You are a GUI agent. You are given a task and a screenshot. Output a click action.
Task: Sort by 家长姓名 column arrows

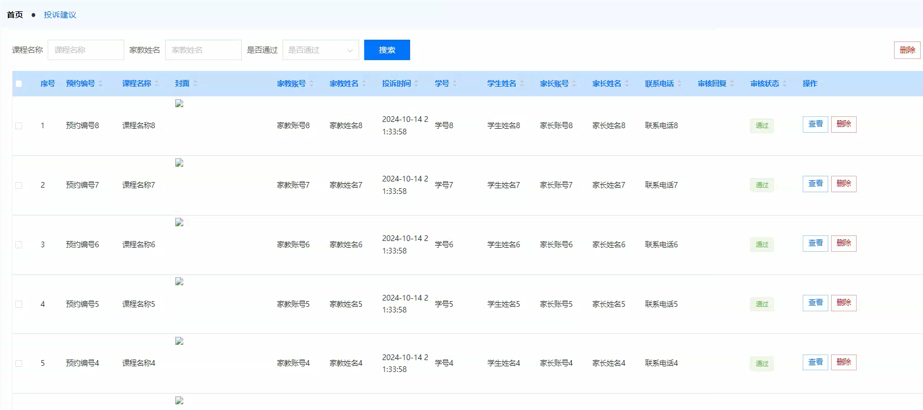627,83
